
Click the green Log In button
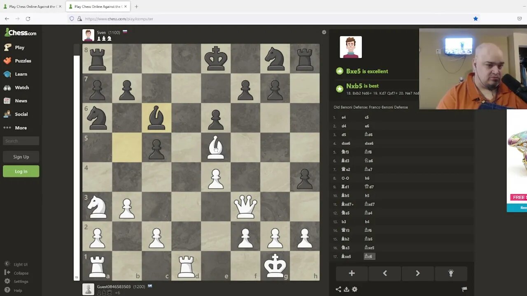tap(21, 171)
